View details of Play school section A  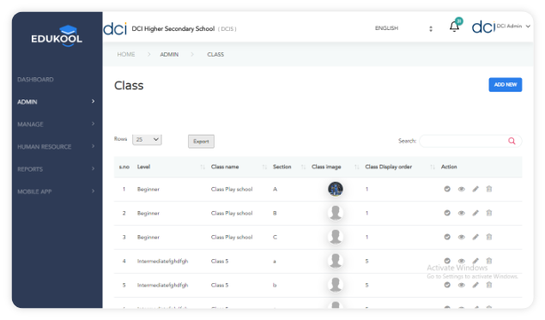pyautogui.click(x=461, y=189)
